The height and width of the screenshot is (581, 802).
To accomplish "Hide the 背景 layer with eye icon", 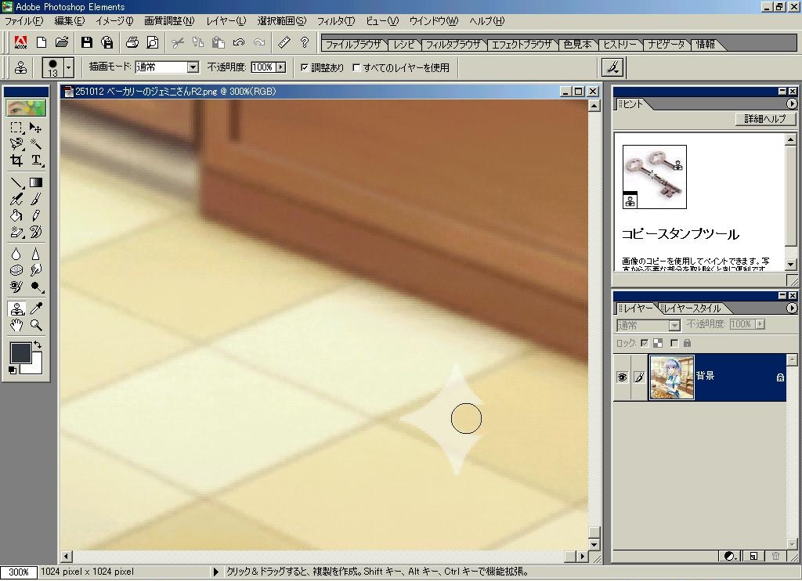I will point(623,377).
